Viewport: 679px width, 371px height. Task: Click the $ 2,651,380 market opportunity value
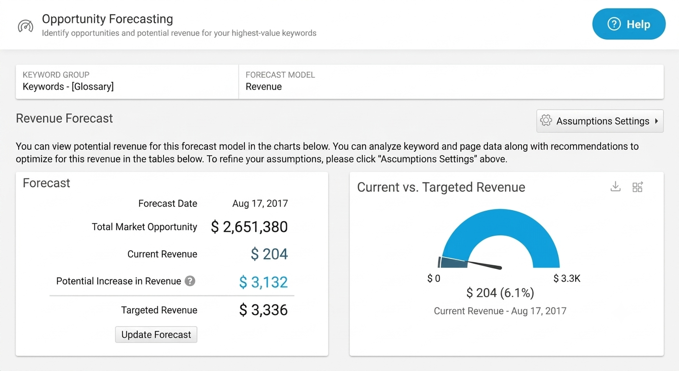249,227
